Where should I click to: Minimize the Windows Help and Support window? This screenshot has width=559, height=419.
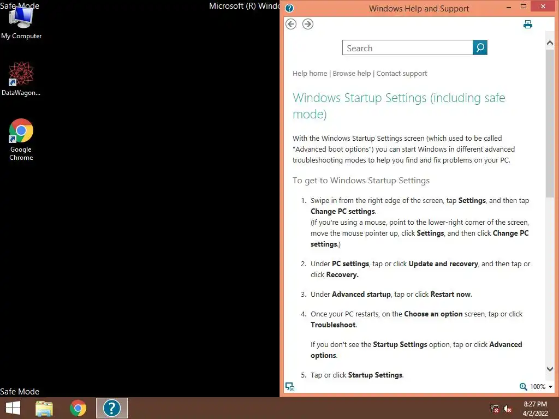coord(509,7)
